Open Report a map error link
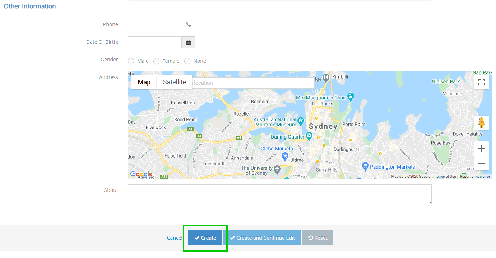The width and height of the screenshot is (496, 258). [475, 177]
